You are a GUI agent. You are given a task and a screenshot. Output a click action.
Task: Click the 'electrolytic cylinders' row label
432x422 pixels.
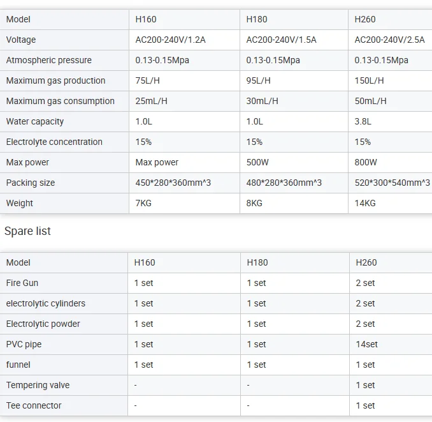[46, 303]
